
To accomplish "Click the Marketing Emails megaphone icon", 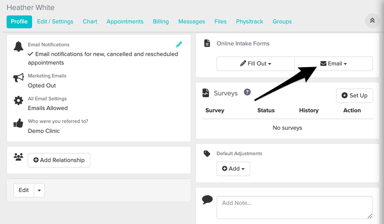I will pyautogui.click(x=19, y=78).
